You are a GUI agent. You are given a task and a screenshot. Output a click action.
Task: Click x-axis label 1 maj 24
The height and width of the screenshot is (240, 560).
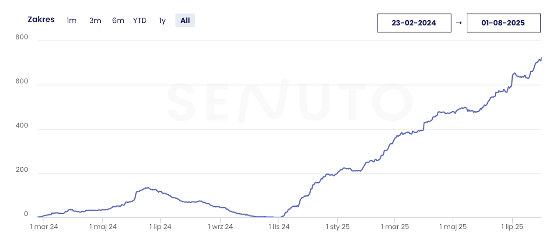(103, 227)
